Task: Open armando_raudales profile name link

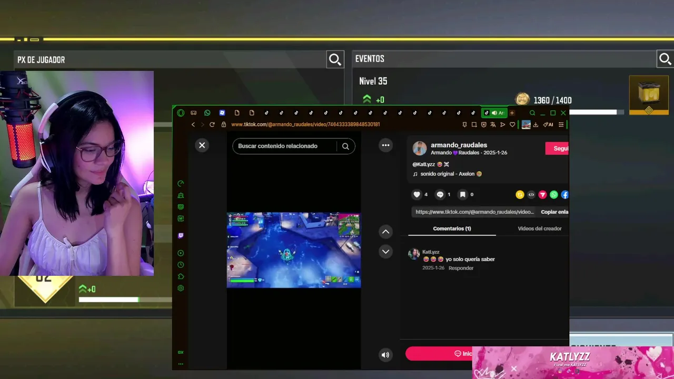Action: click(x=459, y=145)
